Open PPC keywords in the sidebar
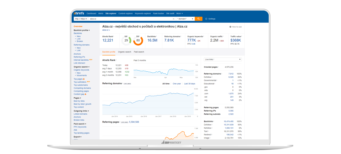Screen dimensions: 341x154 pos(80,127)
